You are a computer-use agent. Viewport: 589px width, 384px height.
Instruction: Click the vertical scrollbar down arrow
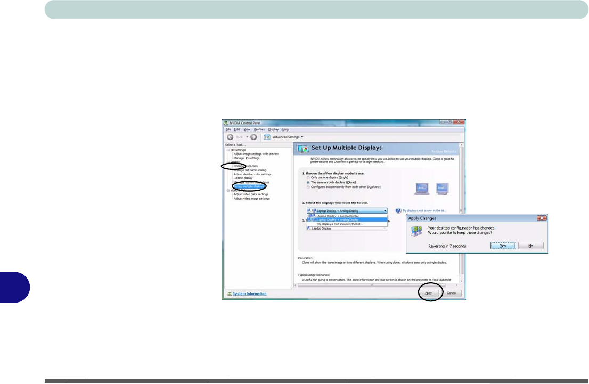(462, 281)
